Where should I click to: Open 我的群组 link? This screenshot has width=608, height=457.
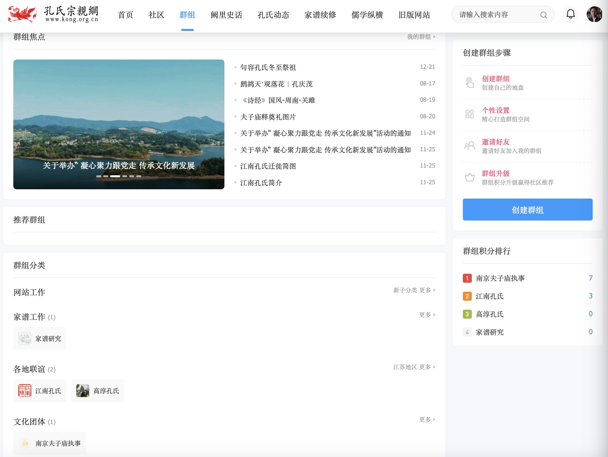pos(421,37)
